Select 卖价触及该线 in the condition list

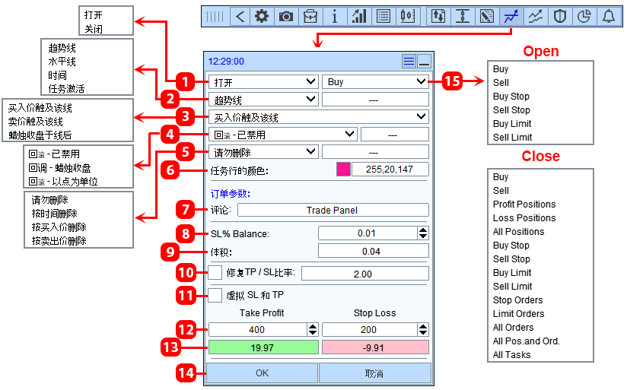click(36, 122)
